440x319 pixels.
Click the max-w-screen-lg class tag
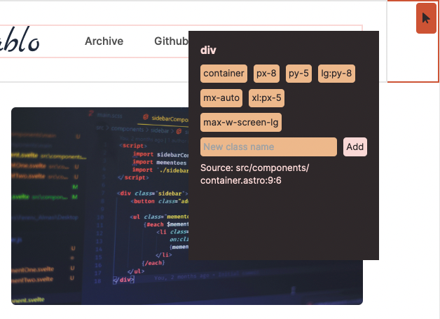pos(241,123)
